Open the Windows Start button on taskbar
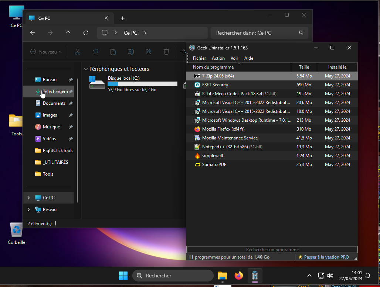 pyautogui.click(x=123, y=276)
